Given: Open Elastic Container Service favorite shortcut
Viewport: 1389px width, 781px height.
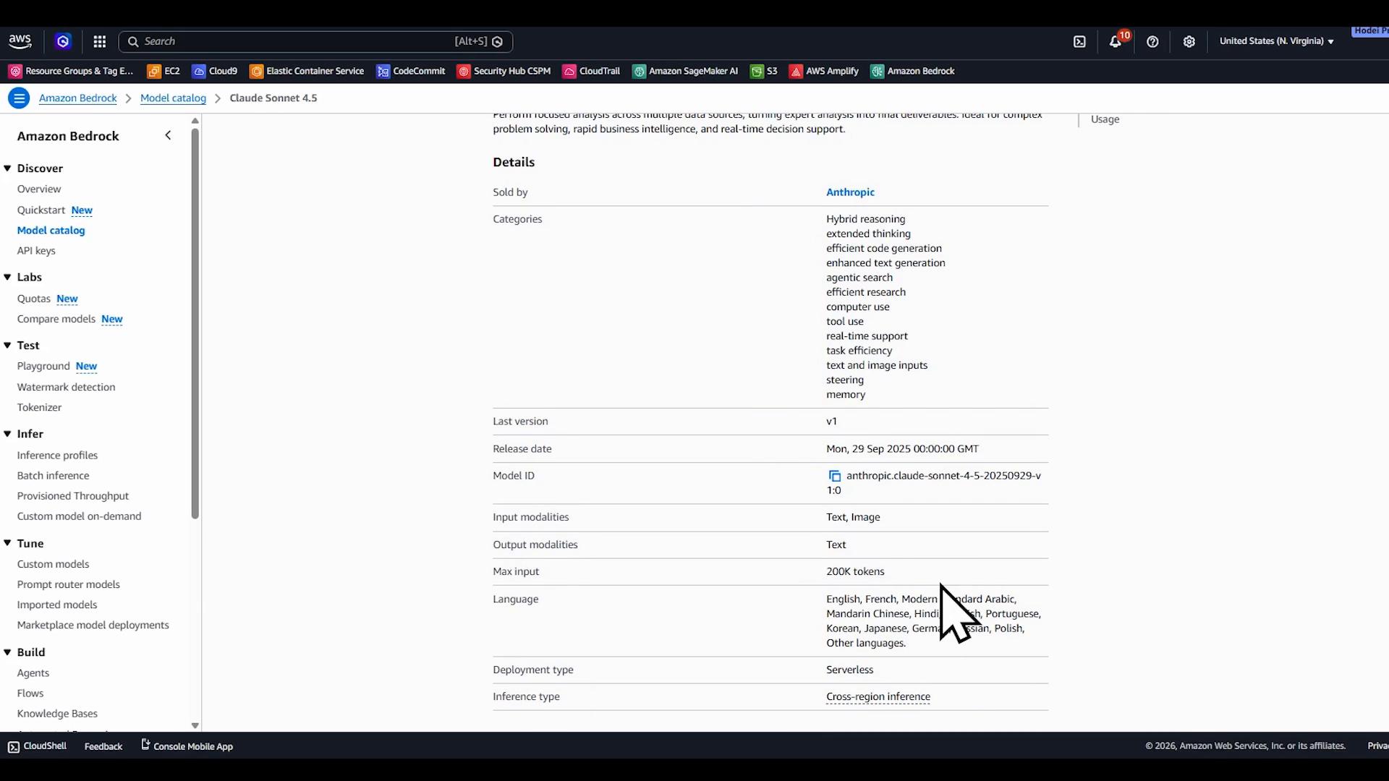Looking at the screenshot, I should click(x=307, y=71).
